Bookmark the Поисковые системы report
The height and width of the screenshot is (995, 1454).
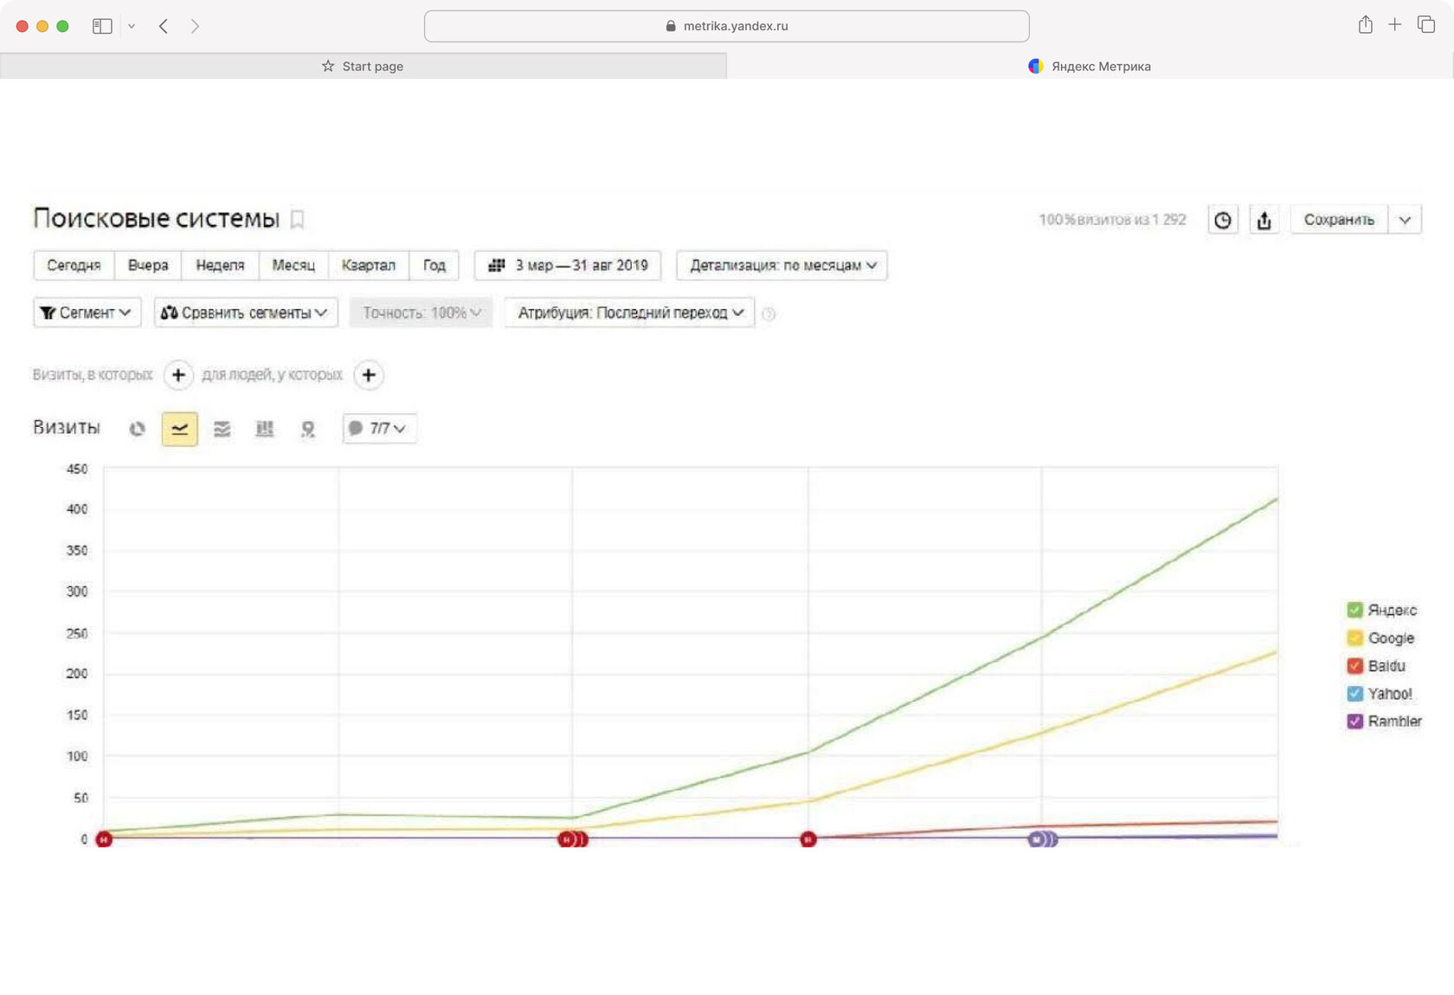[x=297, y=220]
